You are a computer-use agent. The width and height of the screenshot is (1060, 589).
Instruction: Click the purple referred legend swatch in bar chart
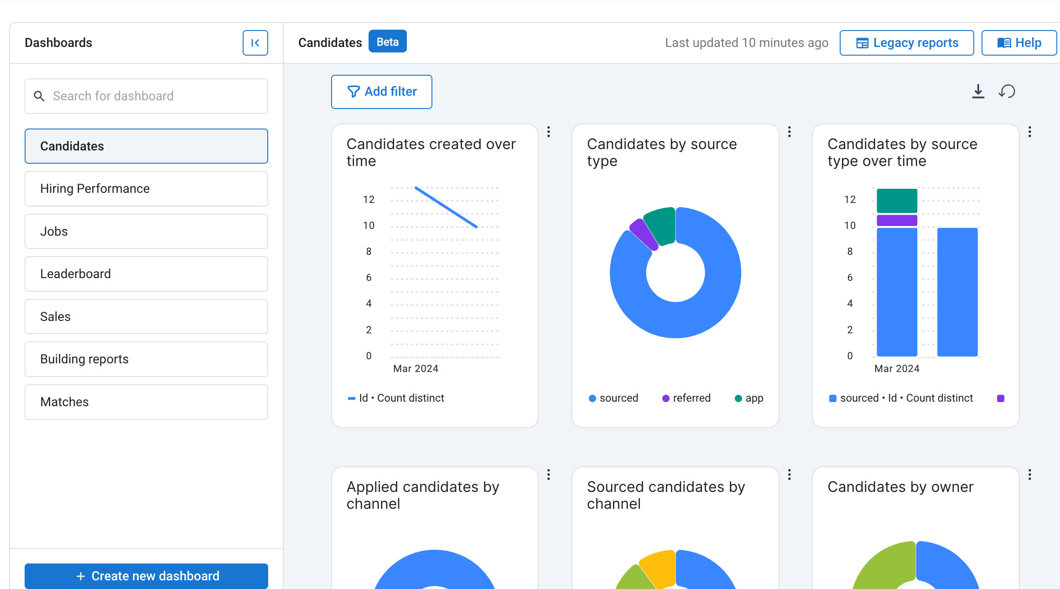[1001, 398]
